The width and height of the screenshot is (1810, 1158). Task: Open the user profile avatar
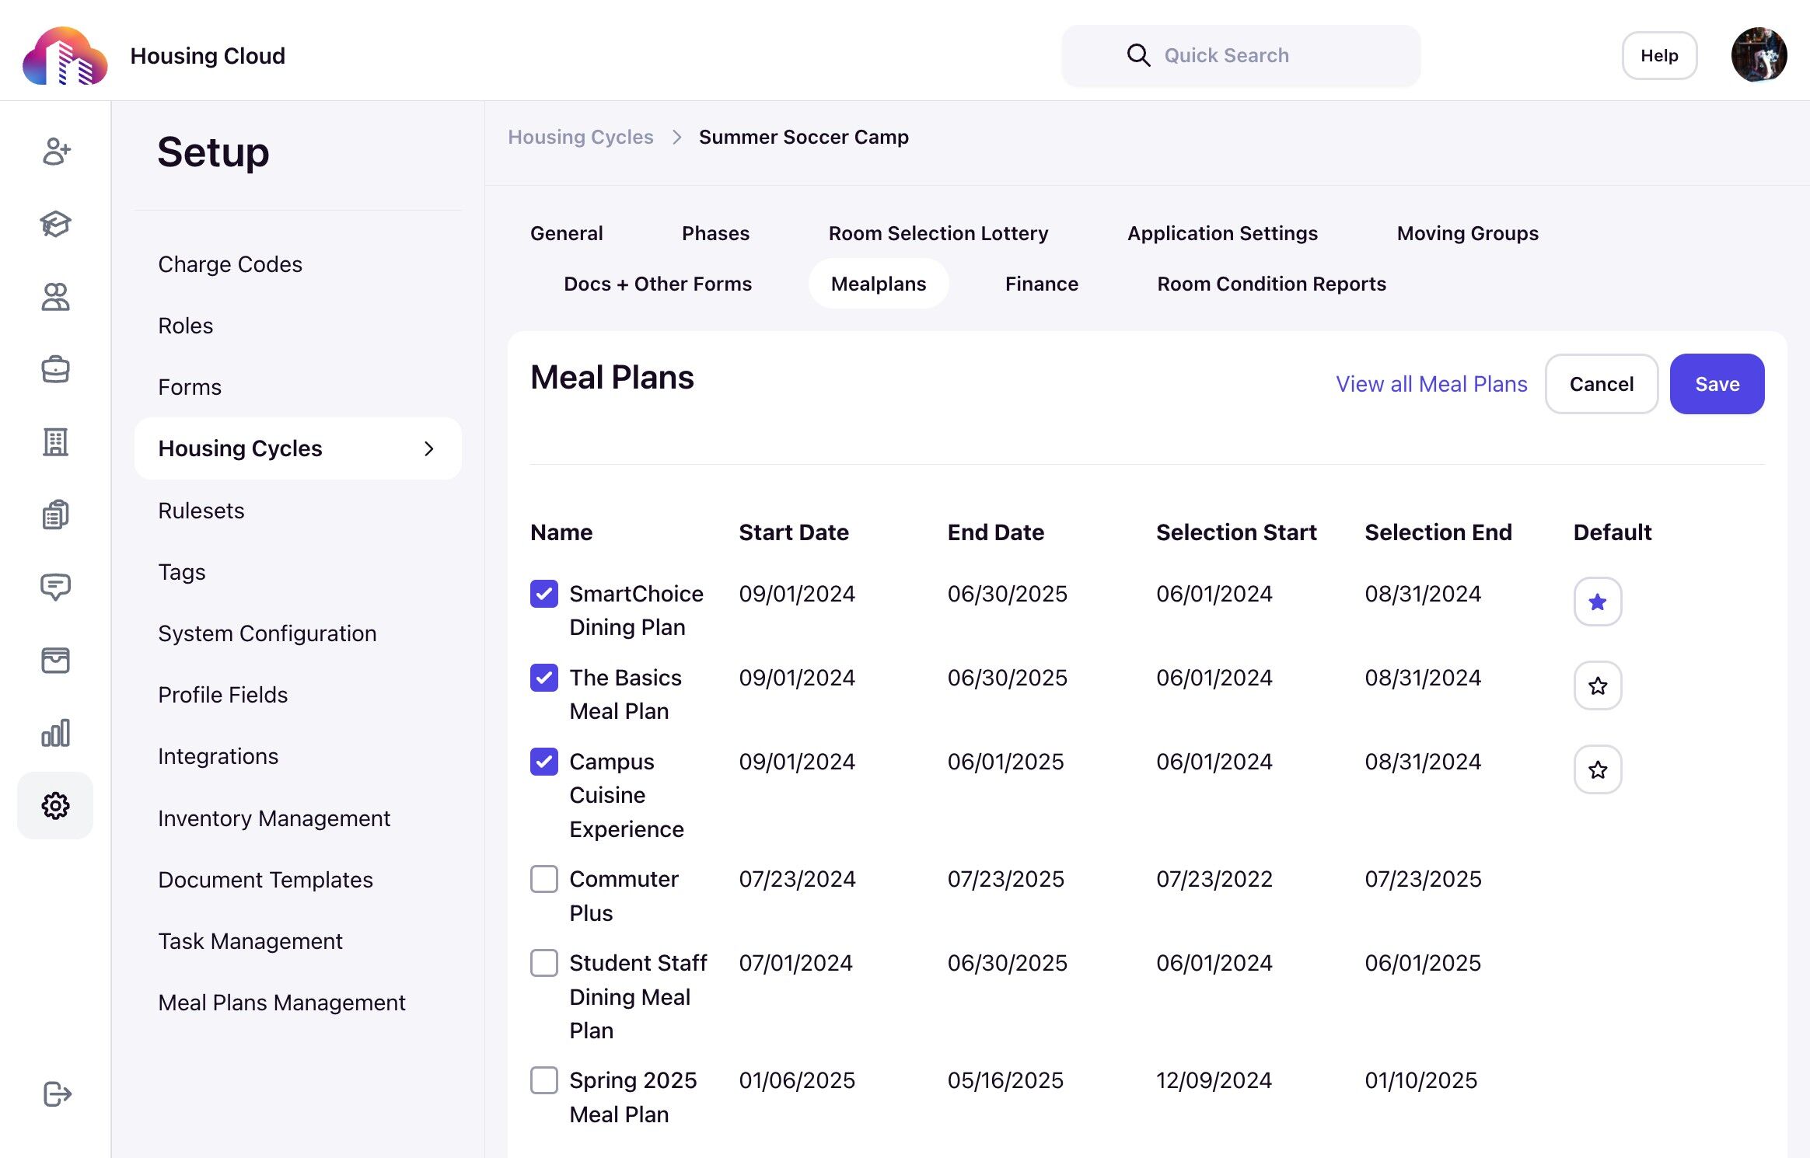(x=1759, y=55)
